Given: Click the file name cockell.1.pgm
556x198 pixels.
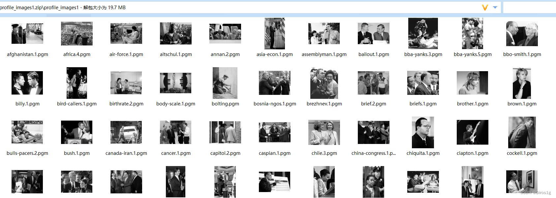Looking at the screenshot, I should [x=522, y=153].
